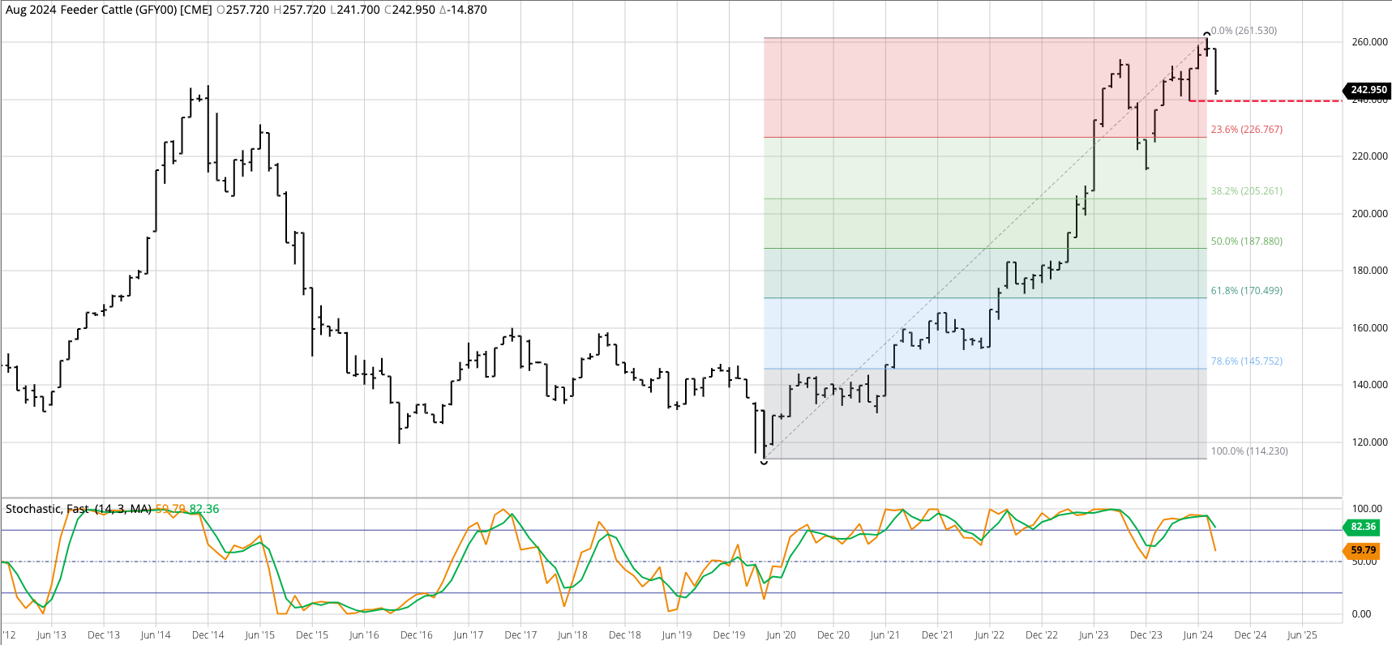Click the Stochastic, Fast indicator label
1392x645 pixels.
[78, 509]
